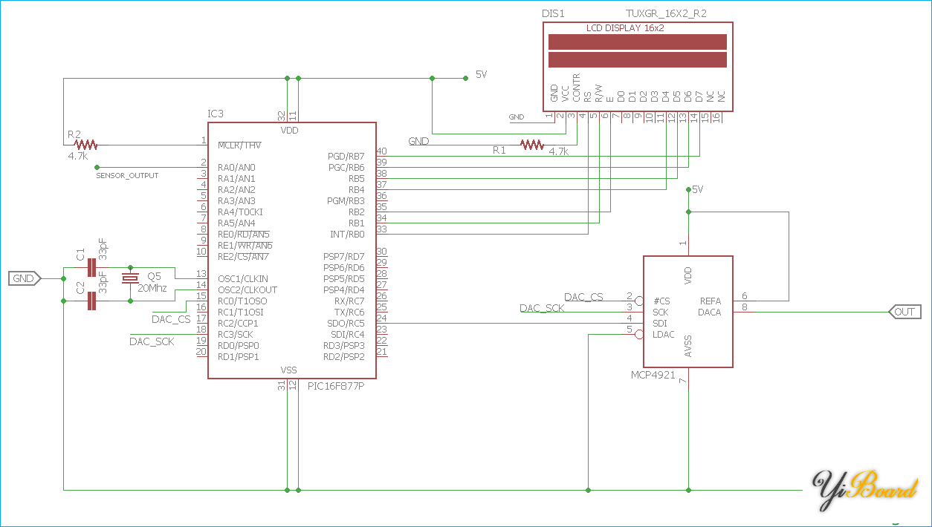The width and height of the screenshot is (932, 527).
Task: Click the R2 resistor symbol
Action: pyautogui.click(x=85, y=145)
